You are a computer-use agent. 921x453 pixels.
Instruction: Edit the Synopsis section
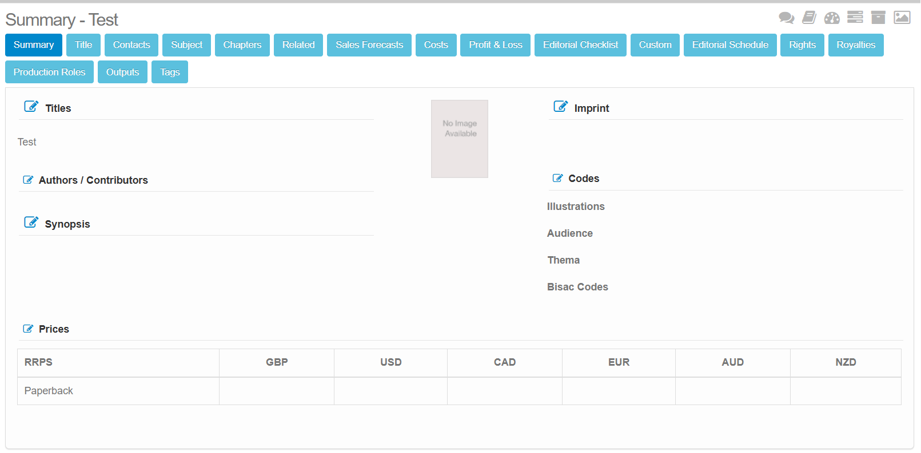pyautogui.click(x=31, y=223)
